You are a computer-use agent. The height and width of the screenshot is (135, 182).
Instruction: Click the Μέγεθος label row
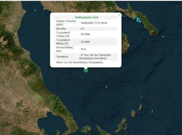click(61, 28)
